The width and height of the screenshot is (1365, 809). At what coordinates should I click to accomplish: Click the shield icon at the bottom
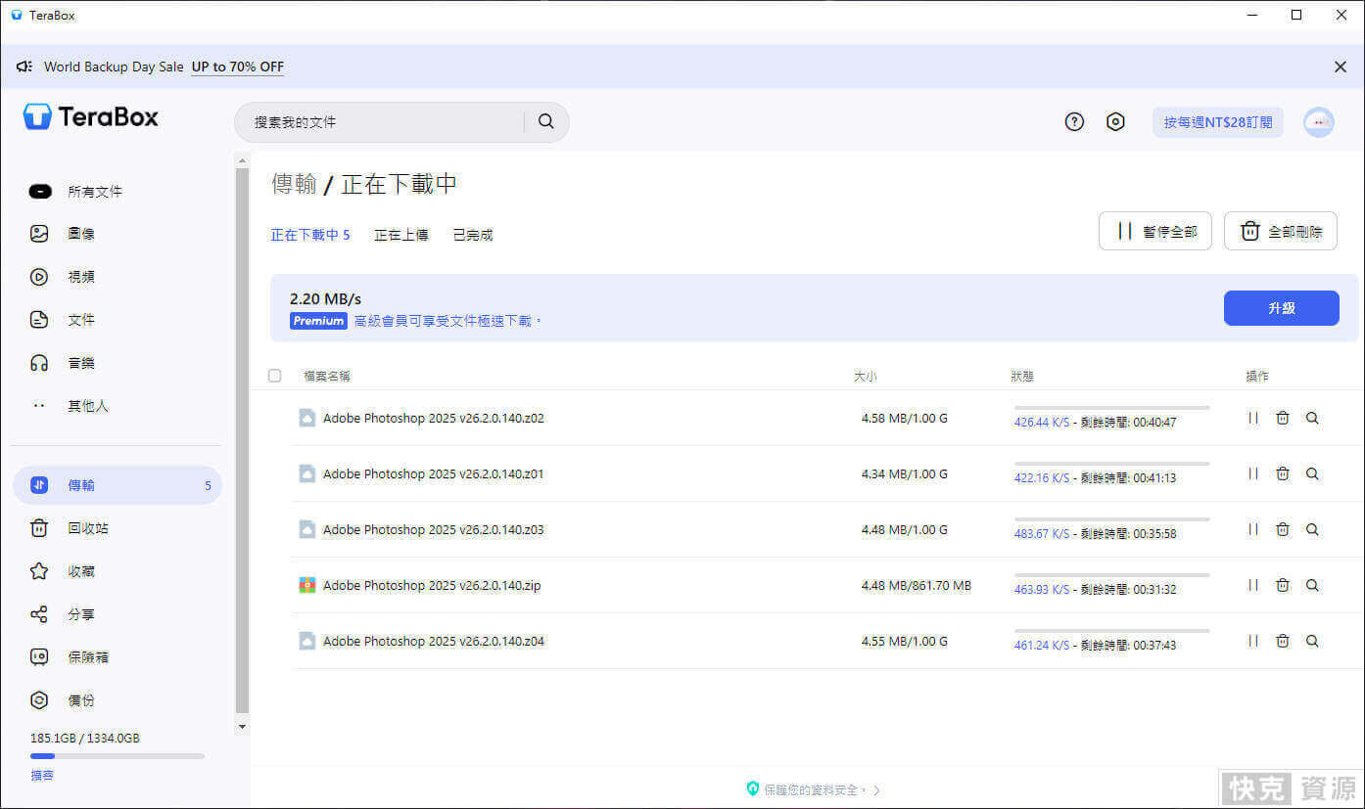(752, 788)
